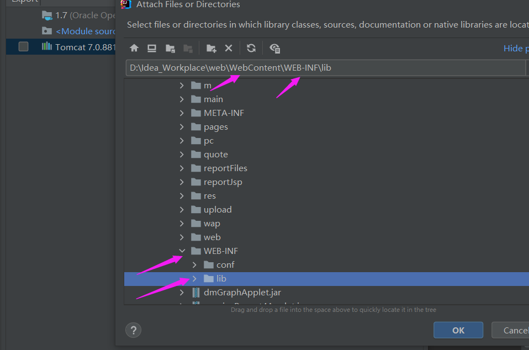Delete the selected item
The height and width of the screenshot is (350, 529).
point(229,48)
